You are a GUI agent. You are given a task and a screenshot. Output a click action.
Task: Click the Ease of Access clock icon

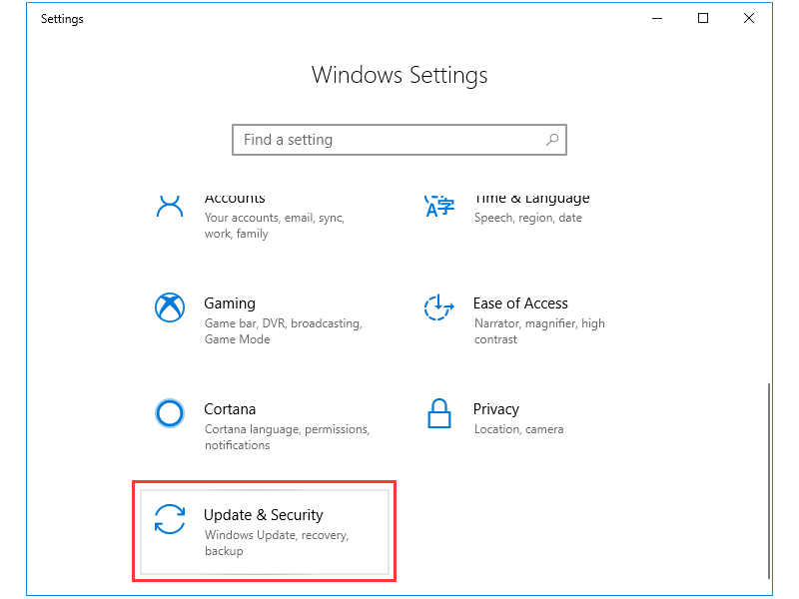click(x=439, y=307)
